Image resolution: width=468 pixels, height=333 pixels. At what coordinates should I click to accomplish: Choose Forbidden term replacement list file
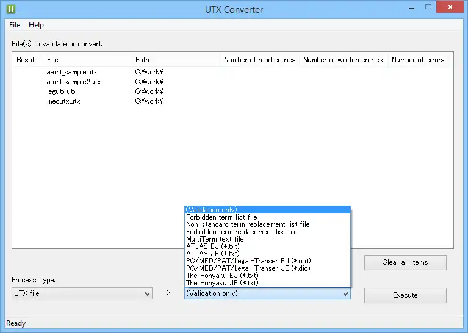click(x=267, y=232)
